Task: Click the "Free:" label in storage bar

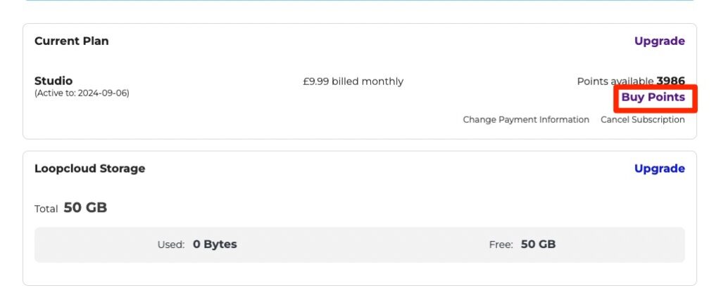Action: (501, 245)
